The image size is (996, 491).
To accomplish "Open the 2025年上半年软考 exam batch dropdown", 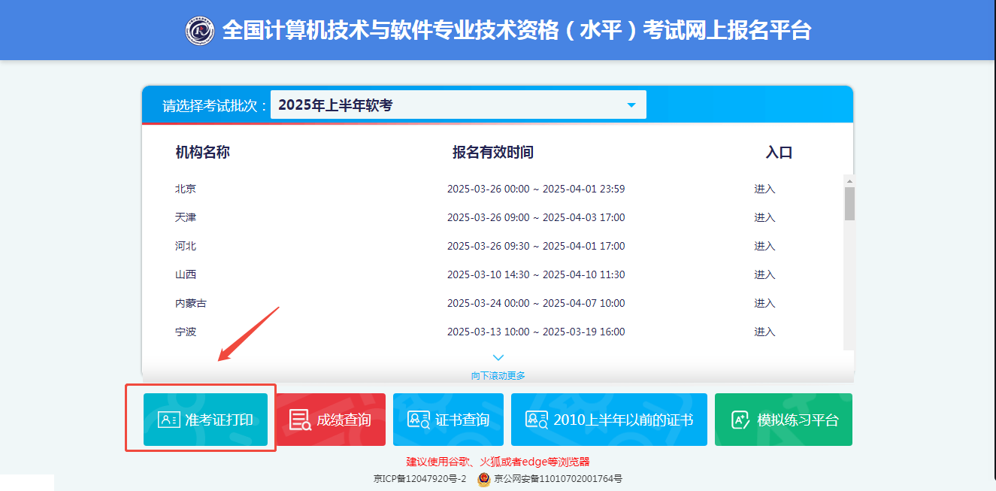I will (x=458, y=105).
